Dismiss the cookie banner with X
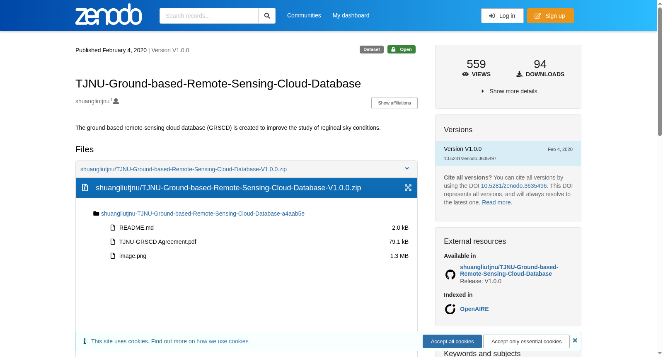663x357 pixels. 575,340
